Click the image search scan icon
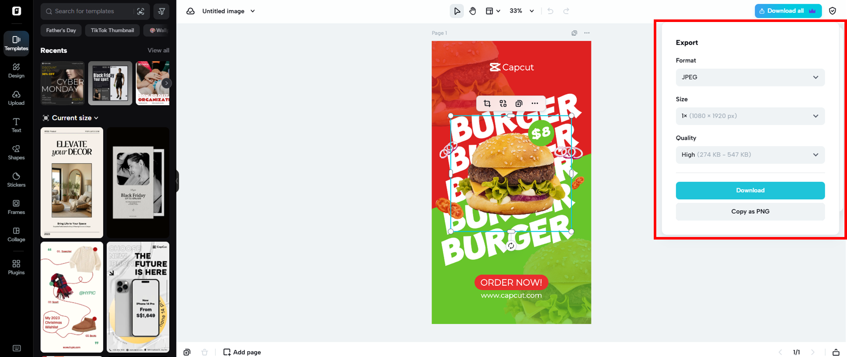This screenshot has width=847, height=357. point(141,11)
